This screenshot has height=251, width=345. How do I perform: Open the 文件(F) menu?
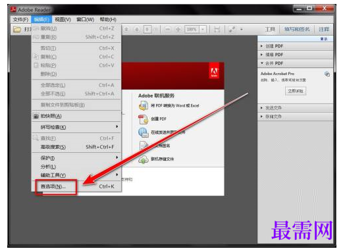tap(20, 19)
